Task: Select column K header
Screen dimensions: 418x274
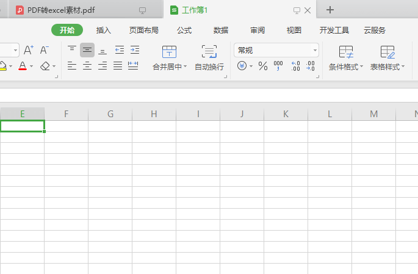Action: click(x=286, y=114)
